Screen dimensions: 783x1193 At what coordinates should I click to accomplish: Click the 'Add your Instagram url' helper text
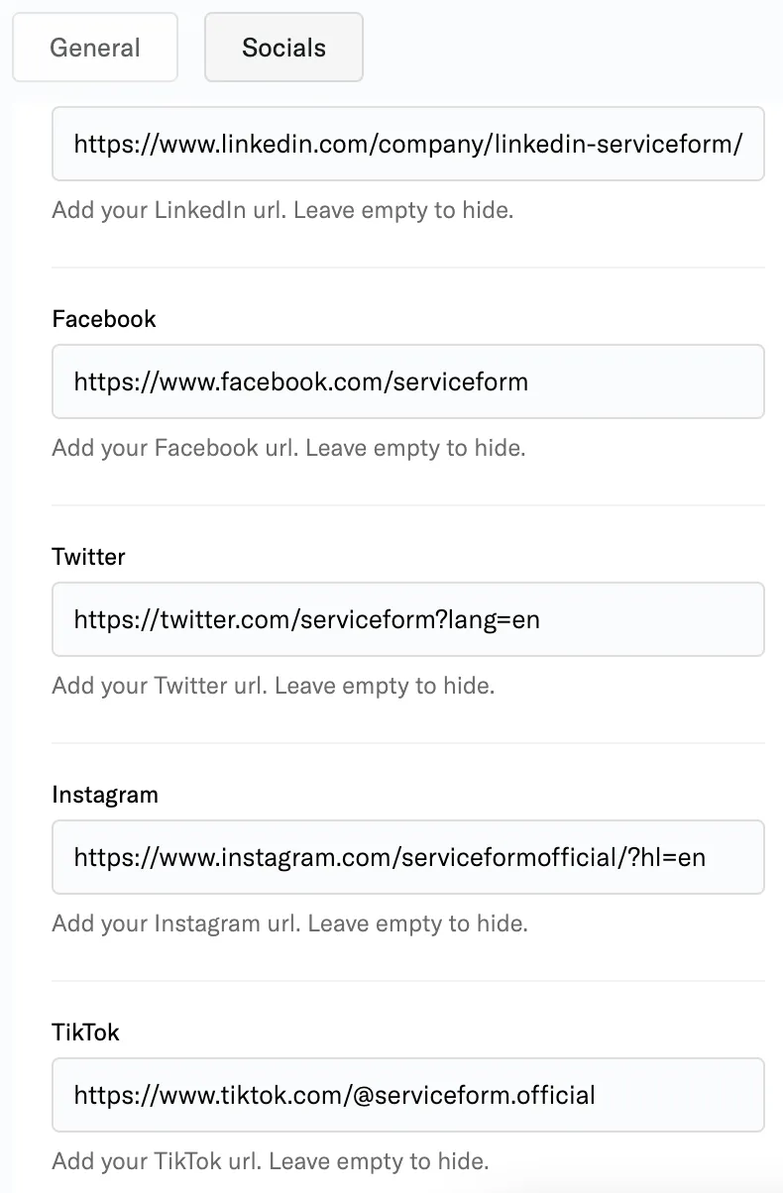[289, 923]
